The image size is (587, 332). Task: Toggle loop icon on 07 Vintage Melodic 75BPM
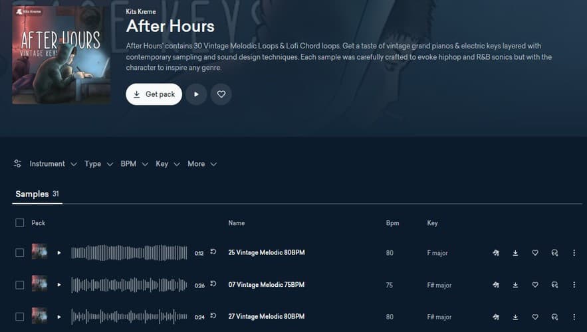pyautogui.click(x=213, y=284)
